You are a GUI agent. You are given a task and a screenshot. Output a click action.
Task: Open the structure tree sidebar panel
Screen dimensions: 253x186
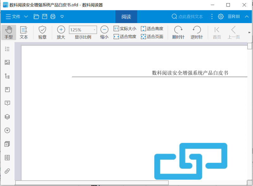click(x=7, y=76)
